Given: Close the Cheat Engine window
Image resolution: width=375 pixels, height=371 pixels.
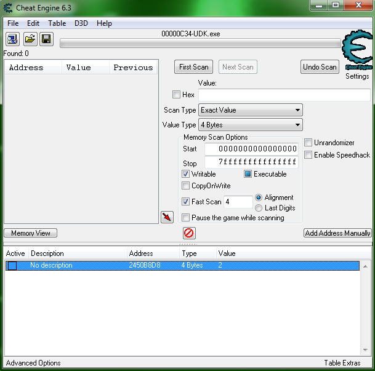Looking at the screenshot, I should pos(358,6).
